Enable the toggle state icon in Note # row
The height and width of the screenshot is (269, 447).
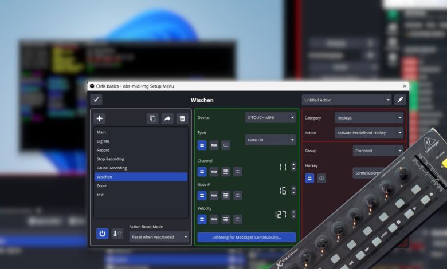coord(238,196)
